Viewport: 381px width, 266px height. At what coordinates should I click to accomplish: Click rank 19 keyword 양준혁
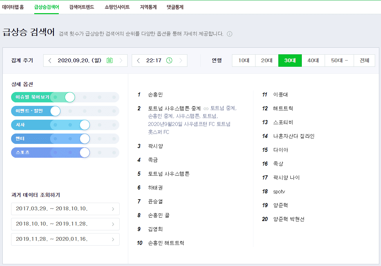pos(280,205)
